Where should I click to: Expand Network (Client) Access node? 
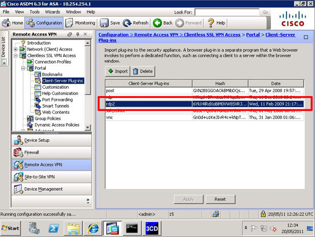(15, 49)
